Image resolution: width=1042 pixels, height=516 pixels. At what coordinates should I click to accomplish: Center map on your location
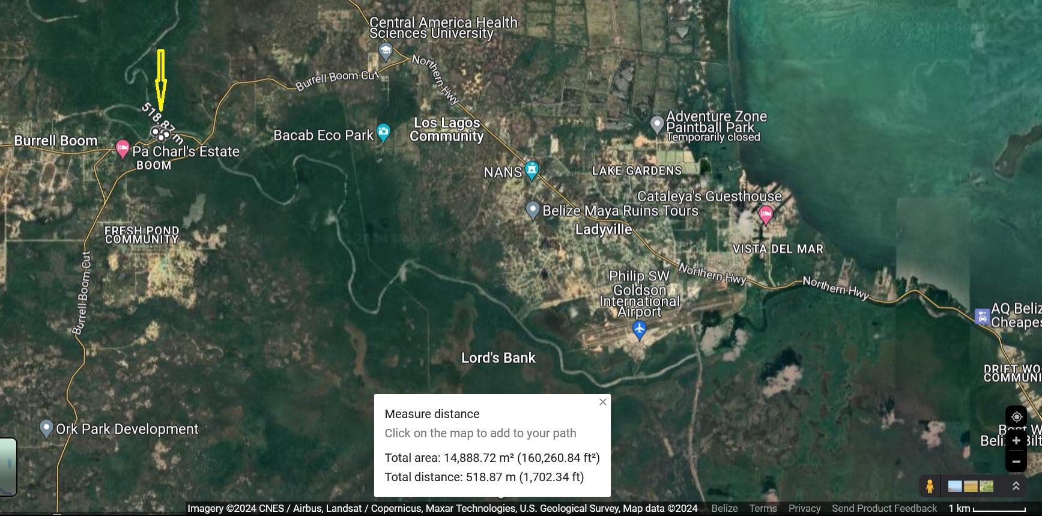1016,416
